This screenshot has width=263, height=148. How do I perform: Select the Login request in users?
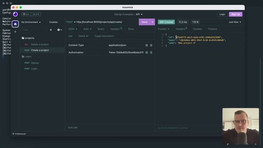coord(43,69)
